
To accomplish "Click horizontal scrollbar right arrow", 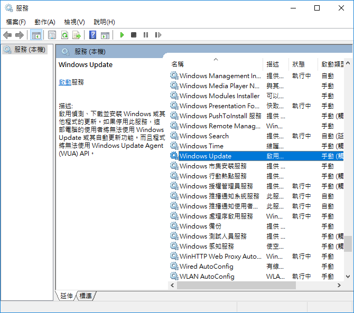I will (339, 286).
